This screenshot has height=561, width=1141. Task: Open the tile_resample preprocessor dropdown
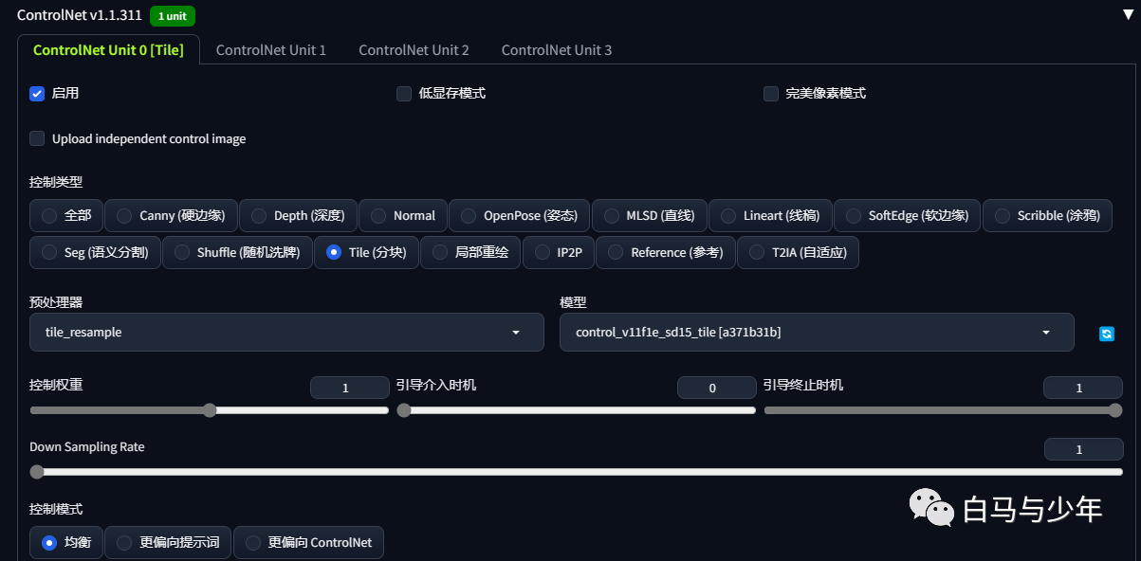[x=286, y=333]
